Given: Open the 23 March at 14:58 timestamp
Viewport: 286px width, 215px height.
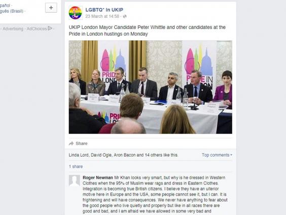Looking at the screenshot, I should click(x=102, y=16).
